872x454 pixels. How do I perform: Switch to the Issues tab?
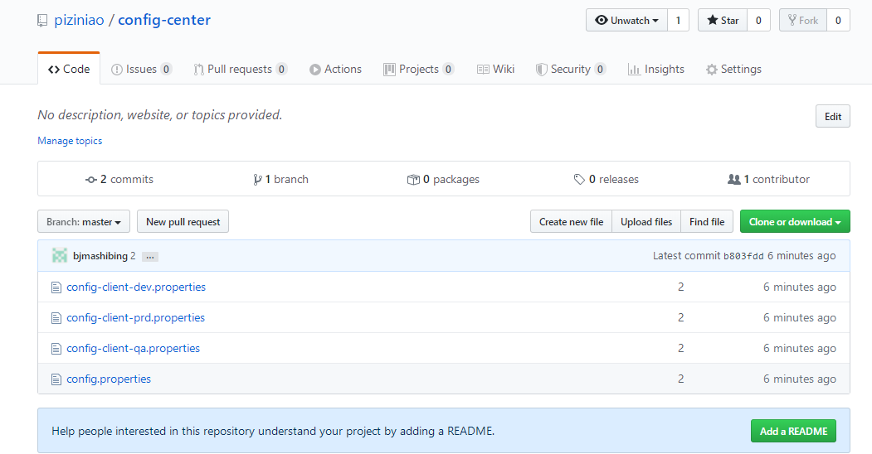point(141,70)
